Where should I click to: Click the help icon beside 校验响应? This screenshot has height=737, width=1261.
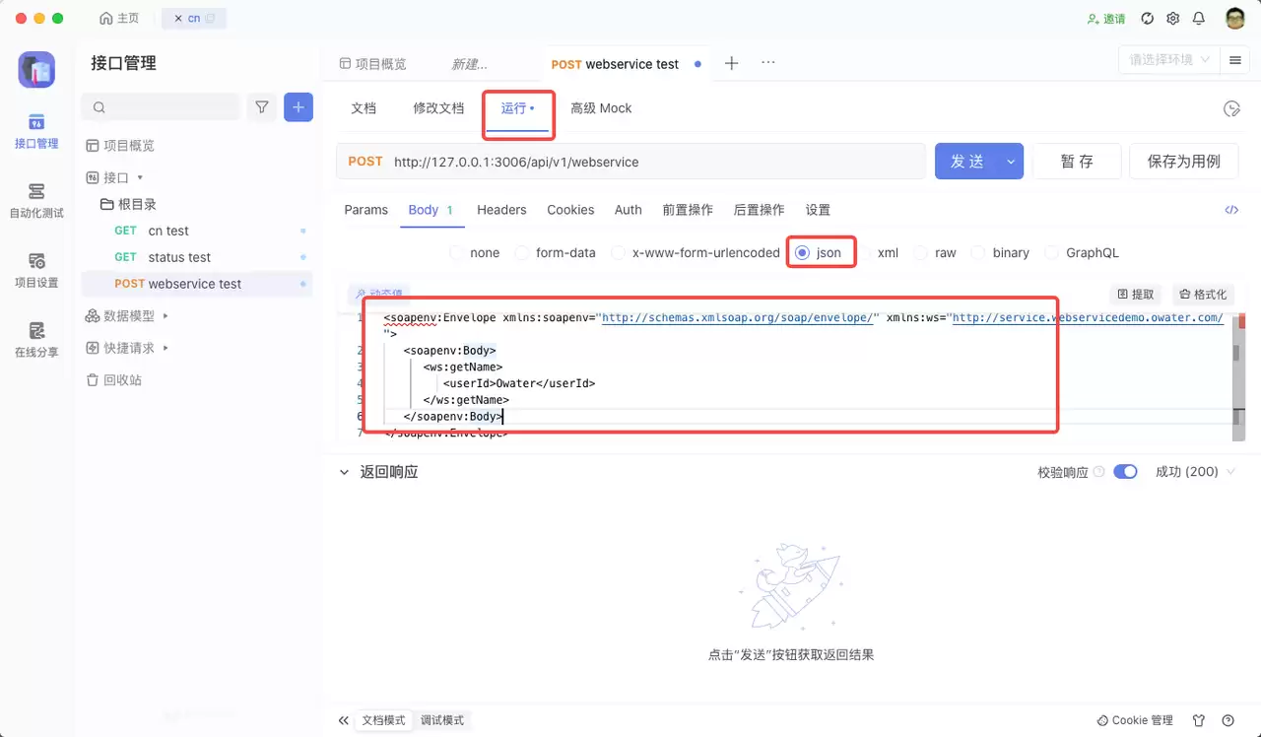point(1099,472)
